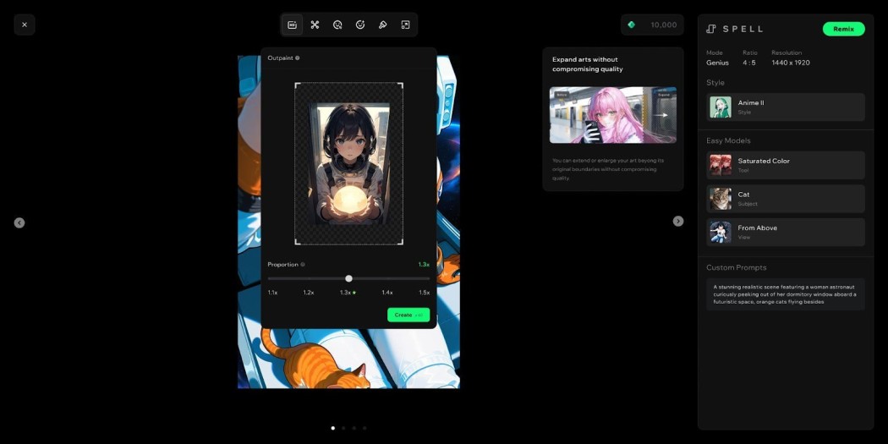
Task: Click the face icon with sparkle
Action: pos(360,25)
